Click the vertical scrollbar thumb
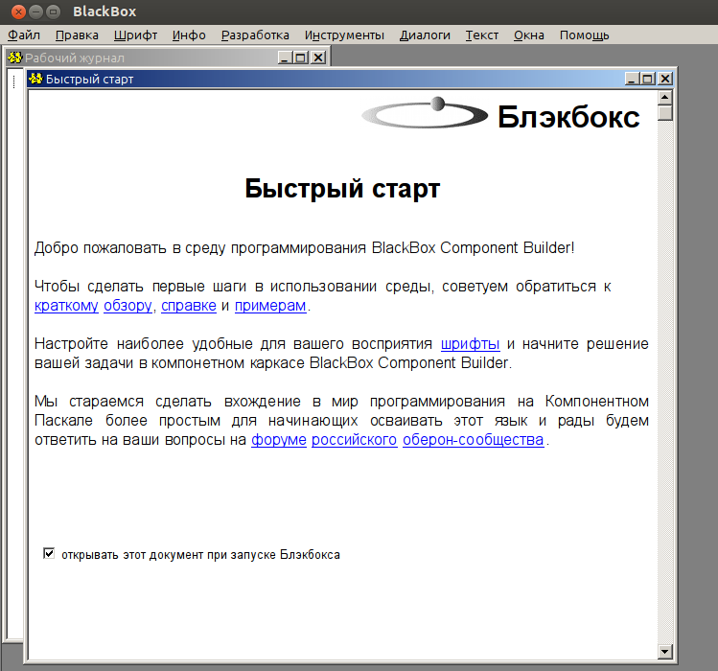The image size is (718, 671). 666,112
